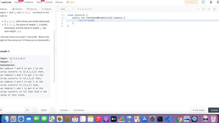The height and width of the screenshot is (123, 219).
Task: Open editor settings icon
Action: pos(215,9)
